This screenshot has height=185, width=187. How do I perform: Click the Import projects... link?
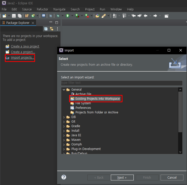click(x=22, y=58)
